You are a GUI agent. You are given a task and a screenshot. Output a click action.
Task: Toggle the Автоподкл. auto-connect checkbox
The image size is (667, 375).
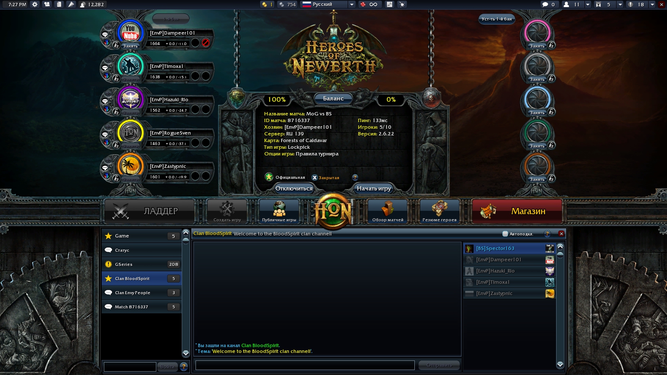pos(505,234)
